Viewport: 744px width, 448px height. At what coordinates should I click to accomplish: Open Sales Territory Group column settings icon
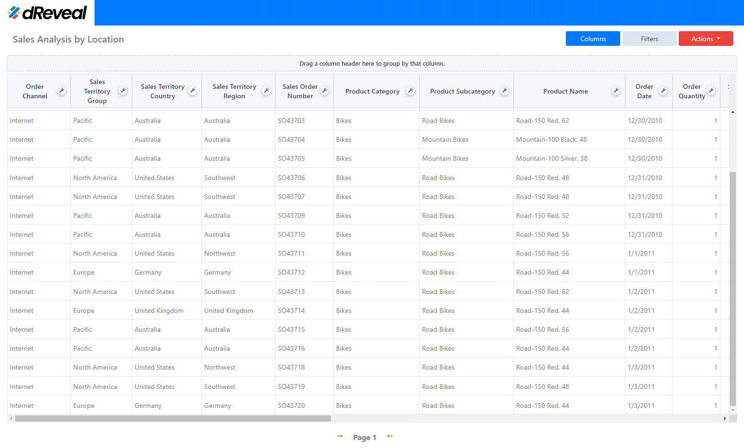click(x=123, y=91)
